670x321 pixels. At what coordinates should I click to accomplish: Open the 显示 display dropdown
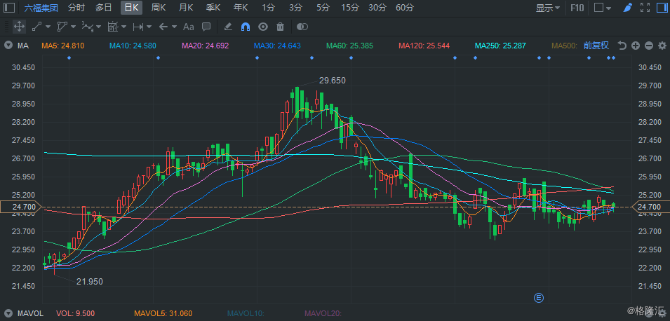(548, 8)
